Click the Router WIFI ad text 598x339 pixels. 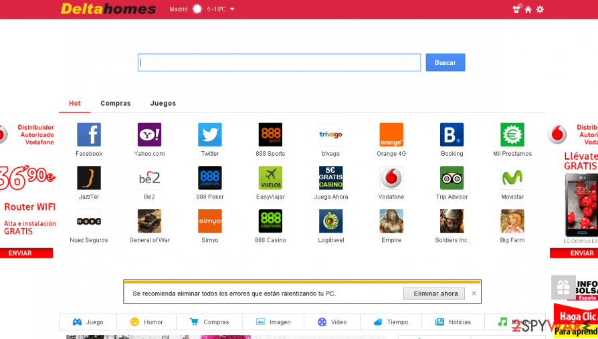pos(29,207)
